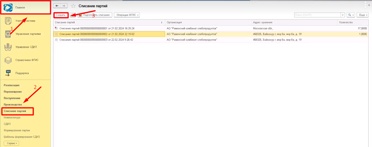The width and height of the screenshot is (372, 147).
Task: Open the Еще dropdown menu
Action: point(362,15)
